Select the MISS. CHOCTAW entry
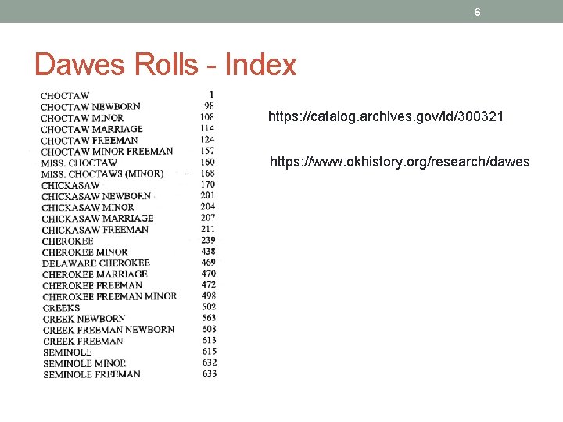Image resolution: width=563 pixels, height=422 pixels. coord(79,163)
